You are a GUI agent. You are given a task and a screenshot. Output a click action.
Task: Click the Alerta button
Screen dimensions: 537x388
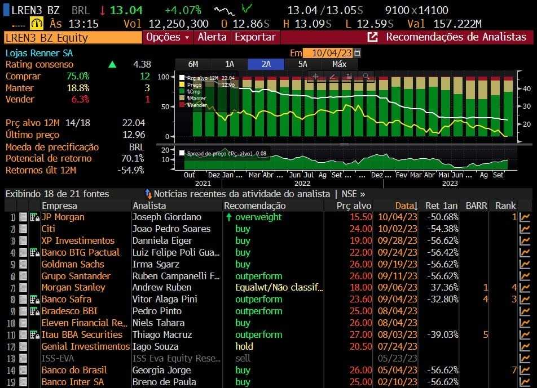click(212, 37)
